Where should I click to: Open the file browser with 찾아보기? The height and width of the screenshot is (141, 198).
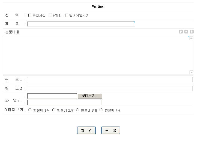90,96
